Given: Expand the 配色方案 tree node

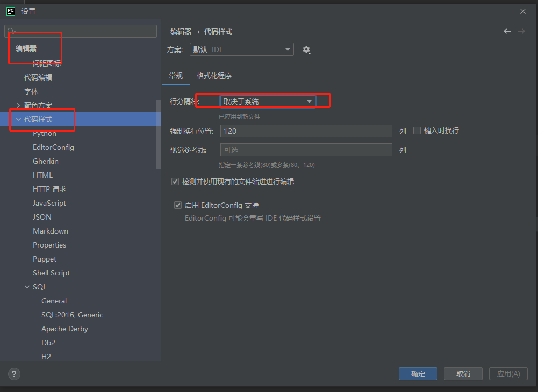Looking at the screenshot, I should 18,105.
